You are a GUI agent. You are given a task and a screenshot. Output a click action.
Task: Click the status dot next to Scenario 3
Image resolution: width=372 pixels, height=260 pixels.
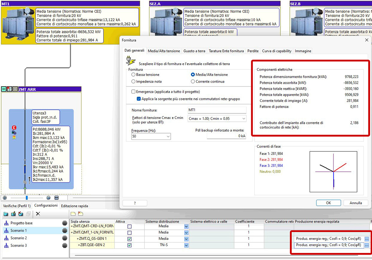coord(65,245)
